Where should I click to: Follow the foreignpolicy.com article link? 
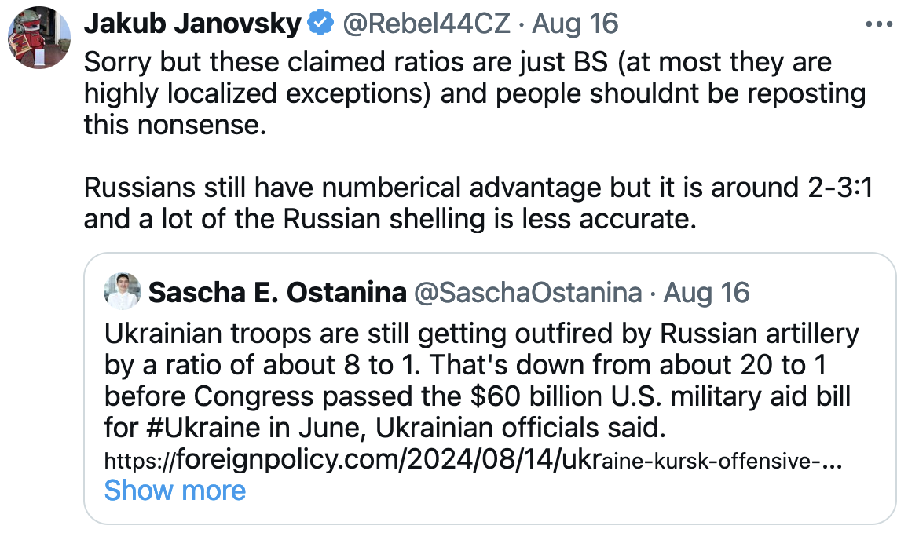point(473,461)
